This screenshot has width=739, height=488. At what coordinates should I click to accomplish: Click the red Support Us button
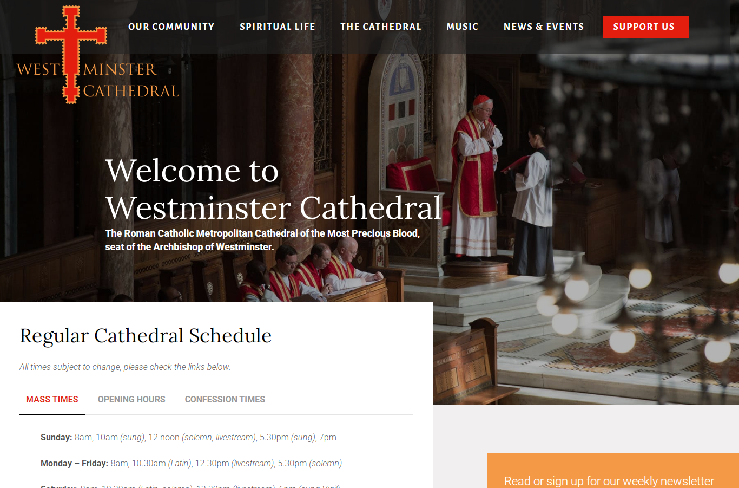click(646, 27)
